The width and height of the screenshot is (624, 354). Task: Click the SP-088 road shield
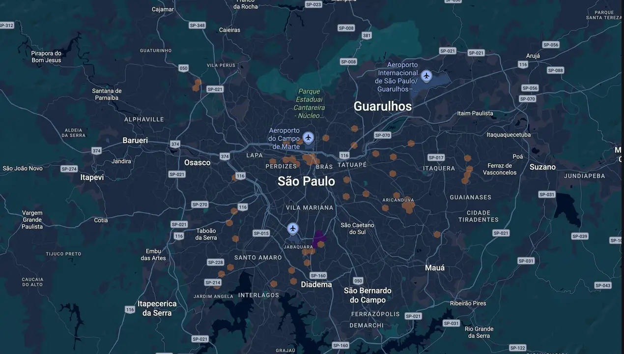(x=555, y=70)
